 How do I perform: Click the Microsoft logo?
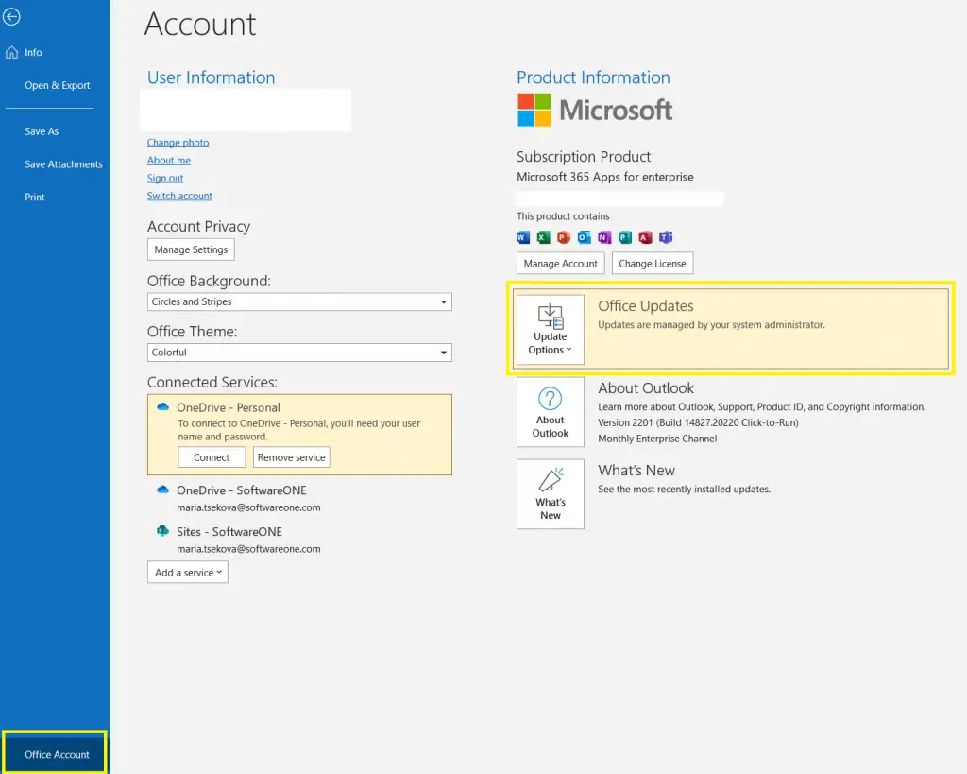point(595,110)
